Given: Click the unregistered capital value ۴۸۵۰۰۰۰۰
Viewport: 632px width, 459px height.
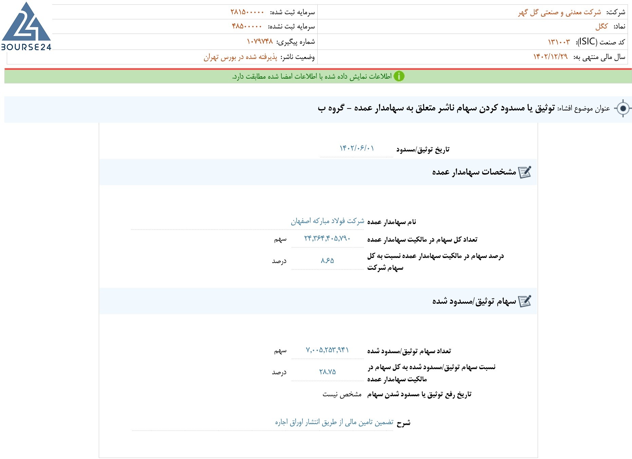Looking at the screenshot, I should [x=247, y=26].
